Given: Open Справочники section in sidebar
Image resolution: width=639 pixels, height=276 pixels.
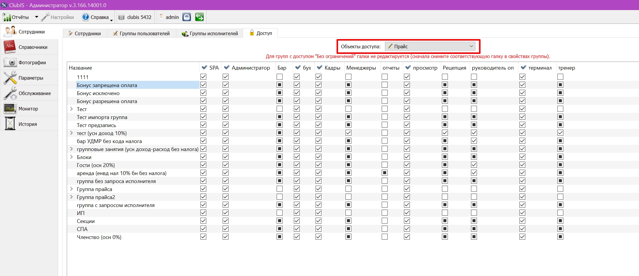Looking at the screenshot, I should (29, 47).
